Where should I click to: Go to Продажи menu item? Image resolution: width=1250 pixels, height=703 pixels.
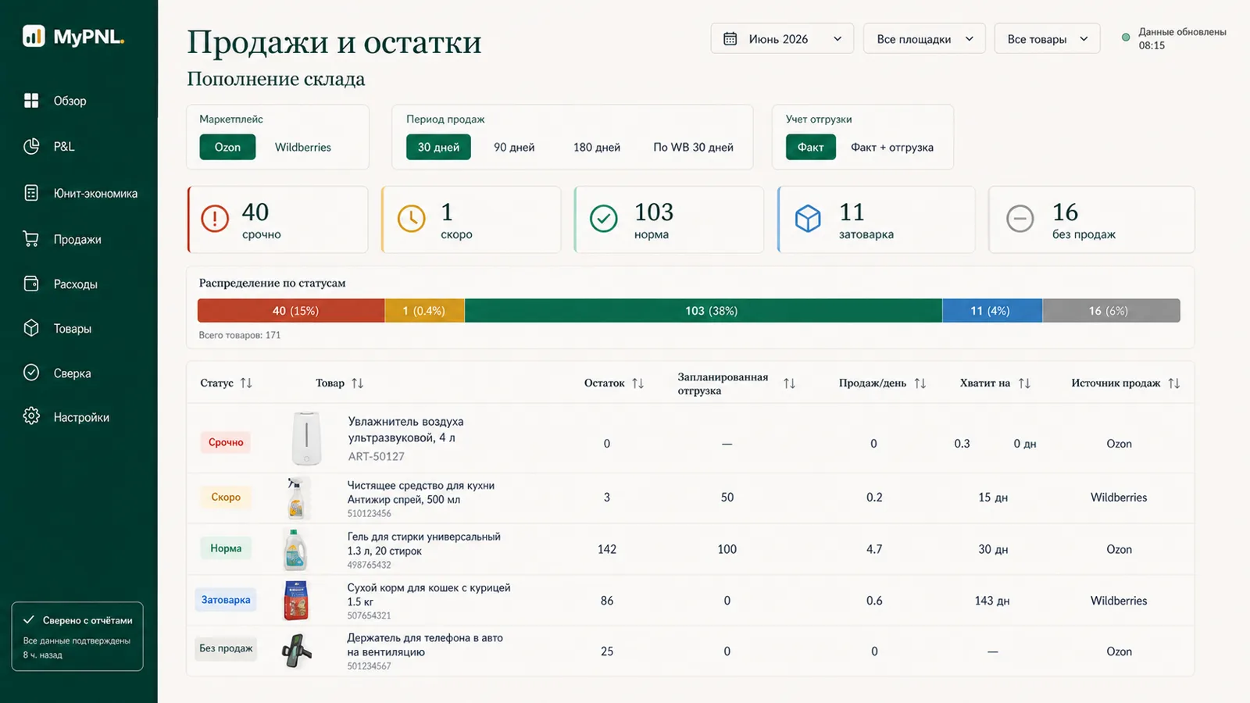click(x=77, y=239)
